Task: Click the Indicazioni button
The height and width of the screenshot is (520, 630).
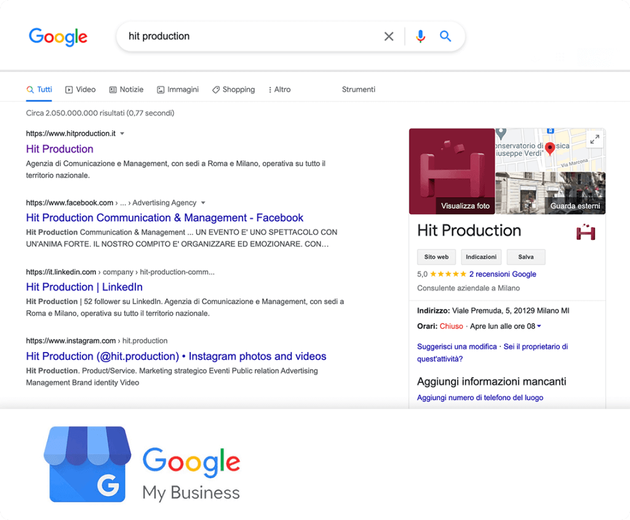Action: [481, 257]
